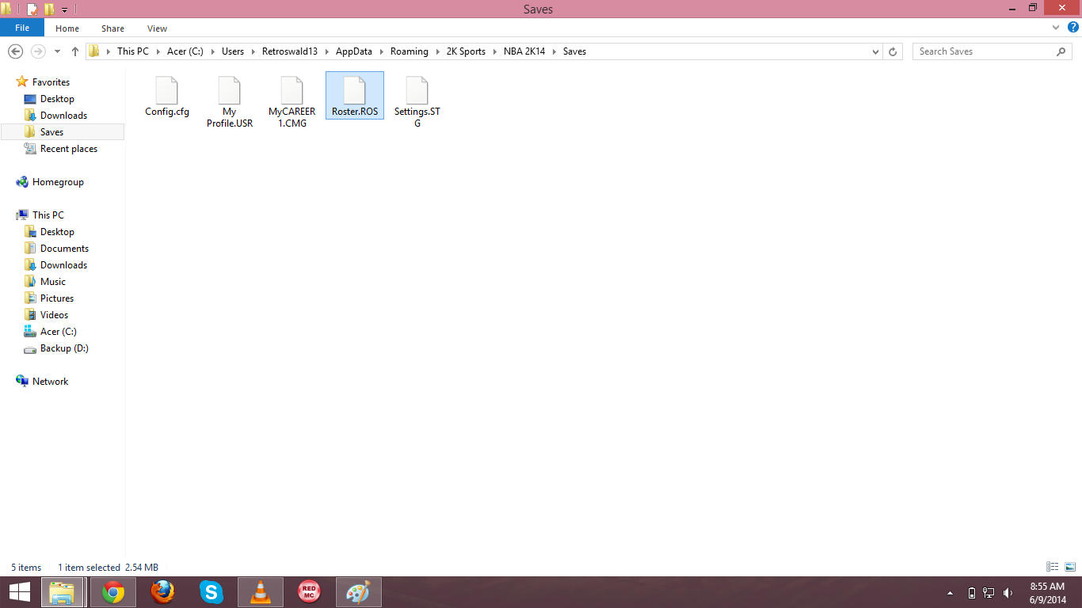This screenshot has height=608, width=1082.
Task: Open Skype from taskbar
Action: pyautogui.click(x=211, y=592)
